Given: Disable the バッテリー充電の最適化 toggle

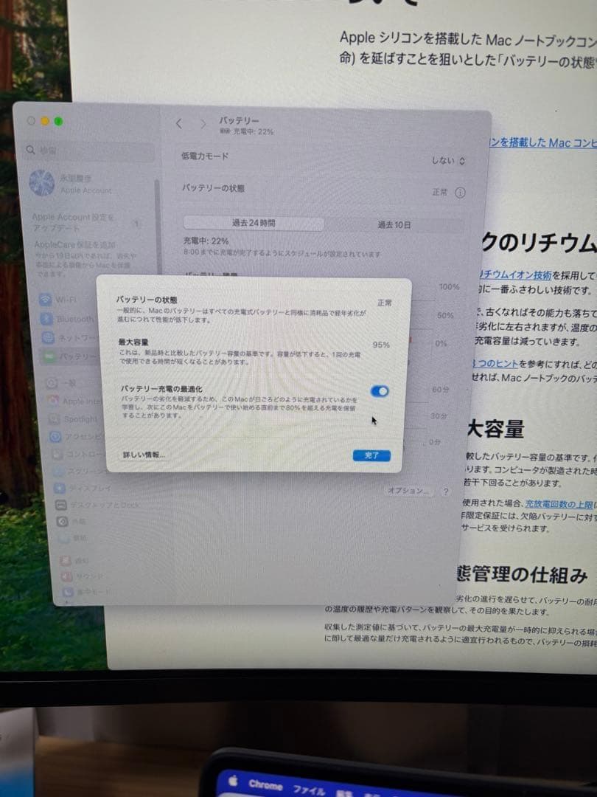Looking at the screenshot, I should 378,392.
